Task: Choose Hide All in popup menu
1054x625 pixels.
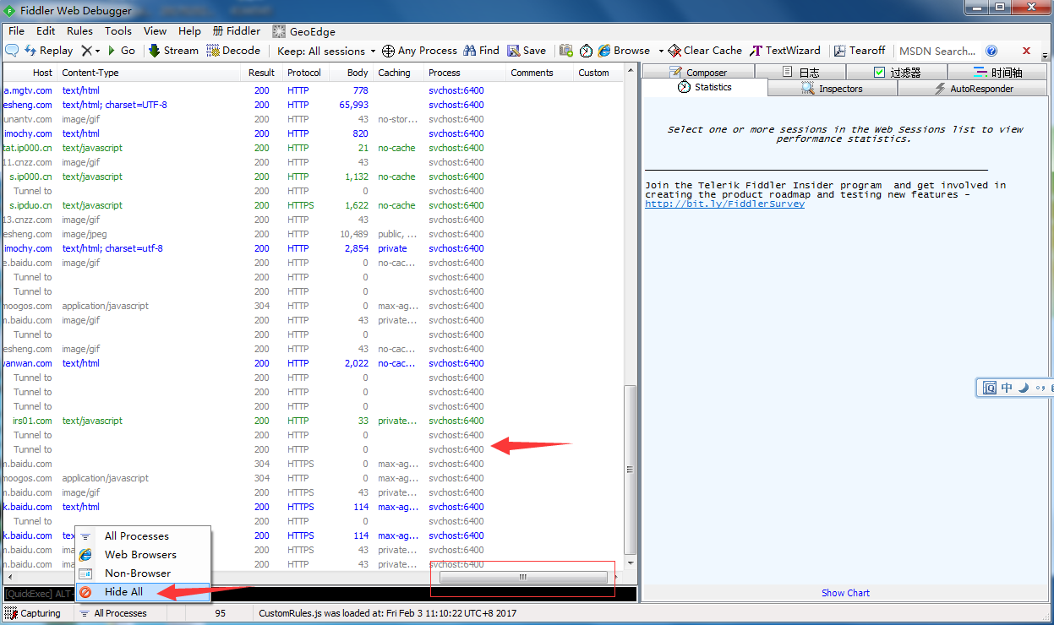Action: pyautogui.click(x=143, y=592)
